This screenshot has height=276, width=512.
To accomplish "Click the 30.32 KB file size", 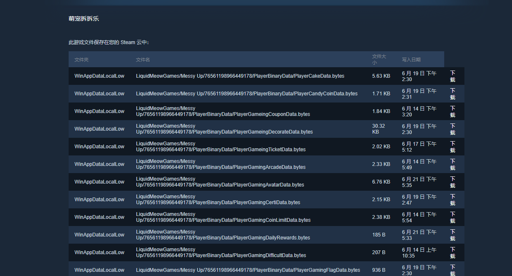I will [379, 129].
